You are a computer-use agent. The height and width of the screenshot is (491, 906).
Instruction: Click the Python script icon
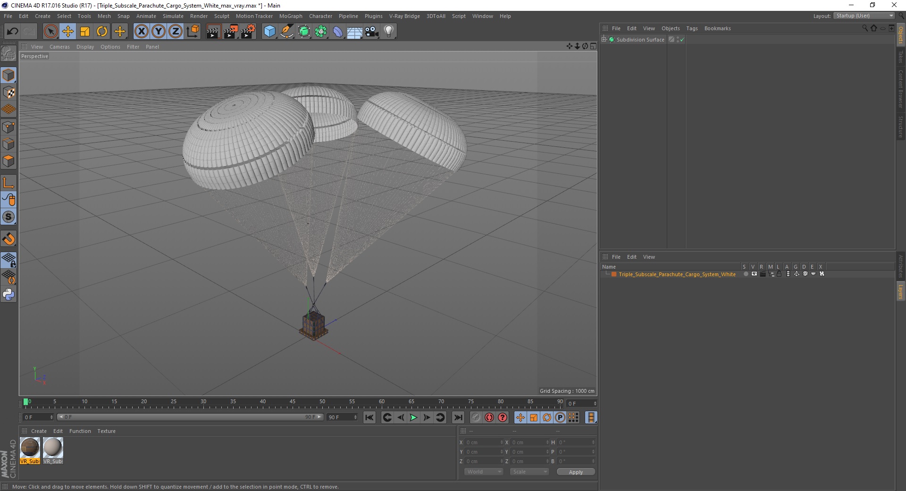(x=8, y=295)
